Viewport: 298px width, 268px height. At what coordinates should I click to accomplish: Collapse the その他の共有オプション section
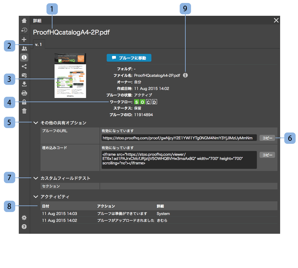point(36,122)
